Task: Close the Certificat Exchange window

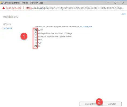Action: (x=123, y=3)
